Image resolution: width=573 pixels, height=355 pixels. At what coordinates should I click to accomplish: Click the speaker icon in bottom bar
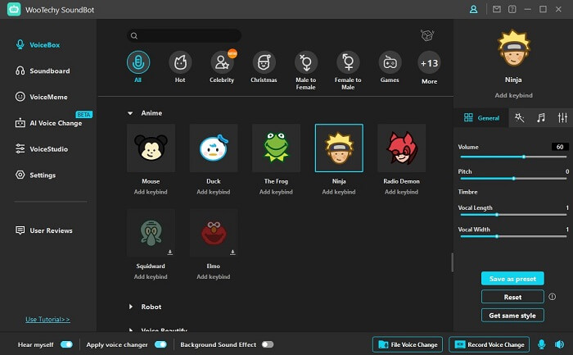coord(561,344)
